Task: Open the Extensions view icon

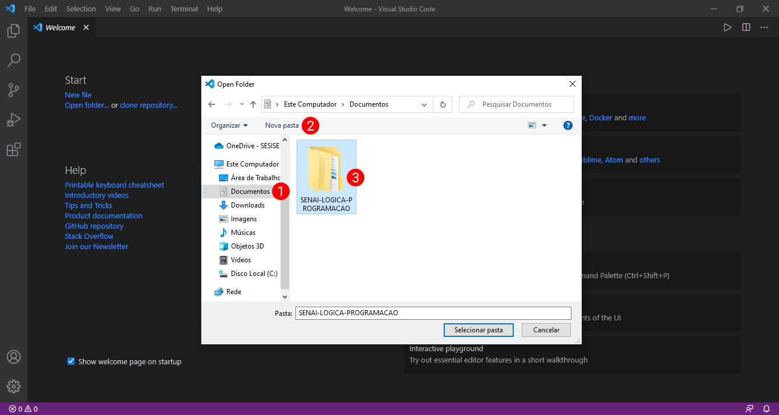Action: [x=14, y=150]
